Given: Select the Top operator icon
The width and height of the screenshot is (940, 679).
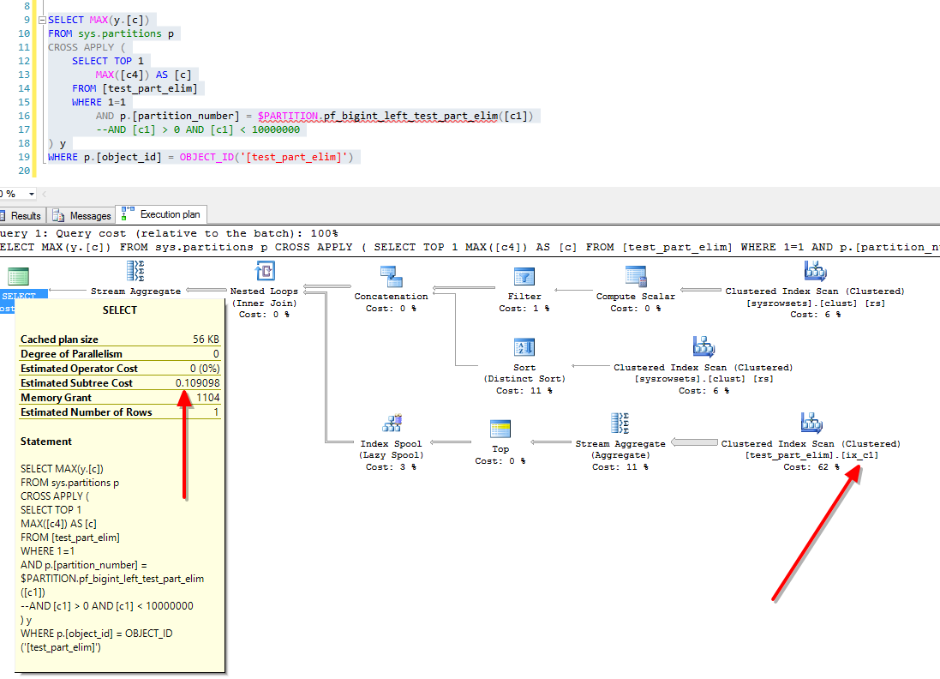Looking at the screenshot, I should 500,430.
